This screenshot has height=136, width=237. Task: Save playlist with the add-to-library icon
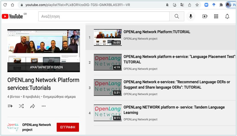click(x=10, y=106)
